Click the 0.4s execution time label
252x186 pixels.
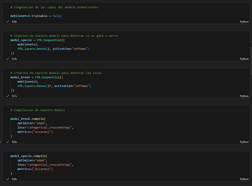coord(14,59)
